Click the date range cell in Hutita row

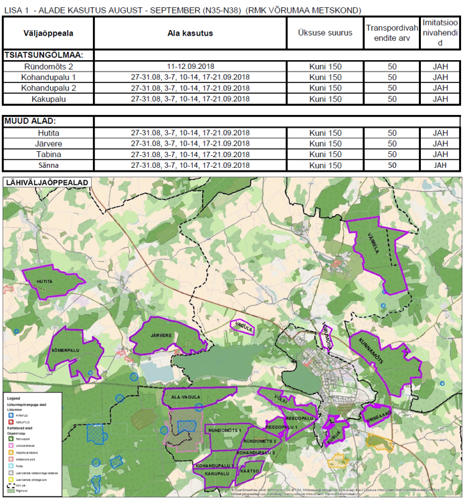click(x=190, y=132)
